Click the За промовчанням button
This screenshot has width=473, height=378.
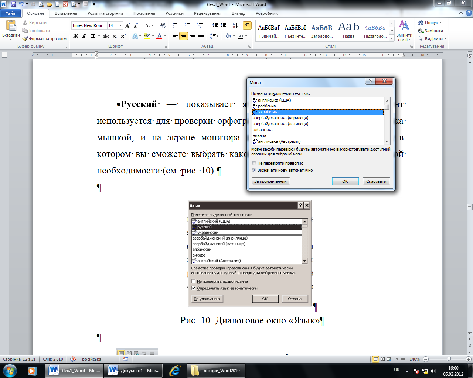[x=270, y=181]
